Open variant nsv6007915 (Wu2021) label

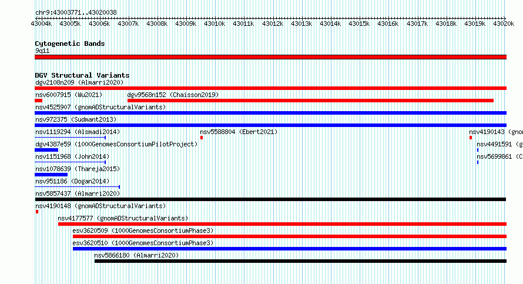coord(69,95)
